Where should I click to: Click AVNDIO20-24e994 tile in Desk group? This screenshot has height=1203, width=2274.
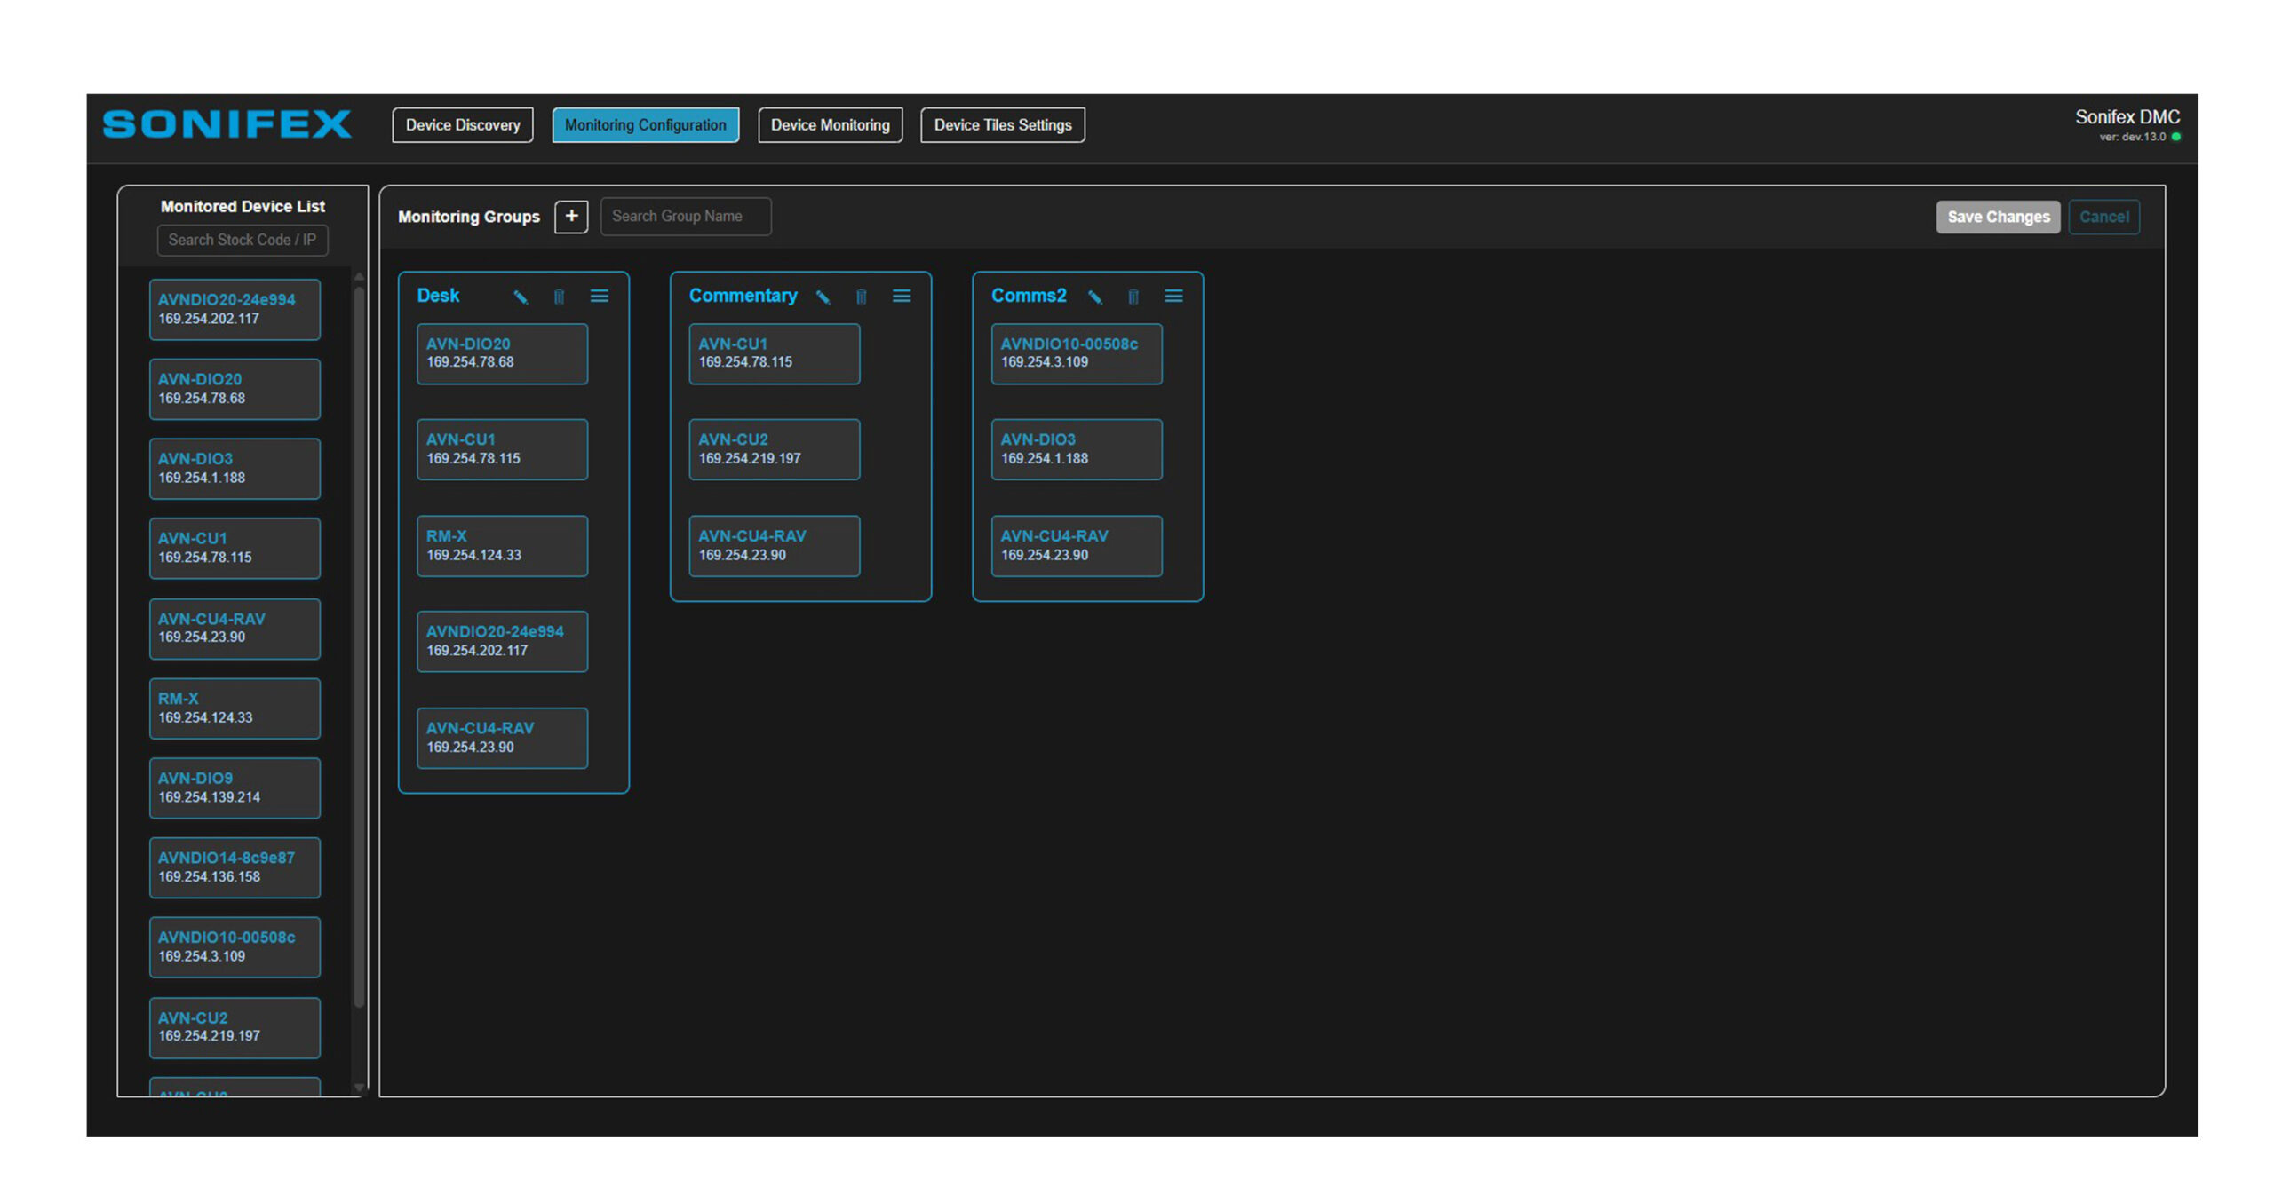502,641
